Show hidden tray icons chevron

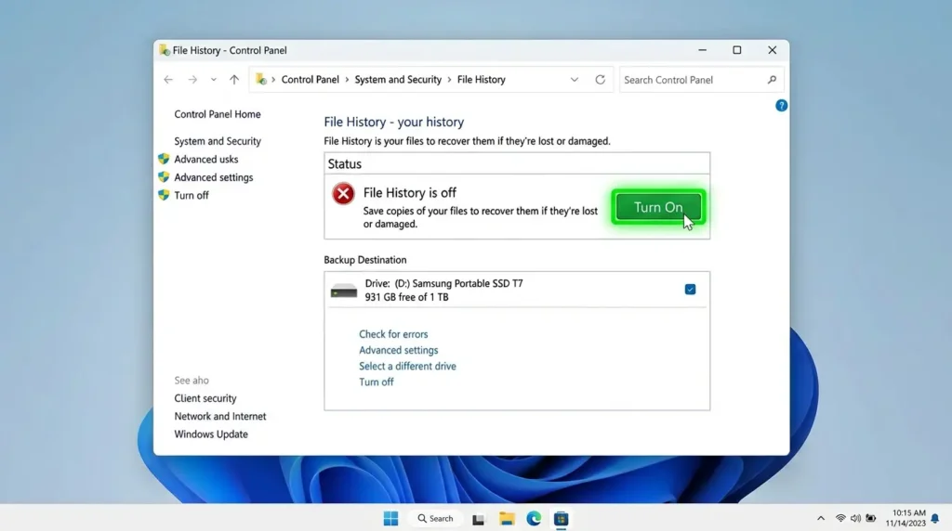[x=821, y=519]
